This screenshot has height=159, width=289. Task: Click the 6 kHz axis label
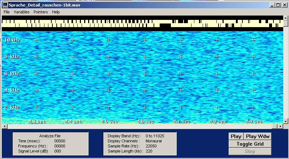(x=12, y=74)
